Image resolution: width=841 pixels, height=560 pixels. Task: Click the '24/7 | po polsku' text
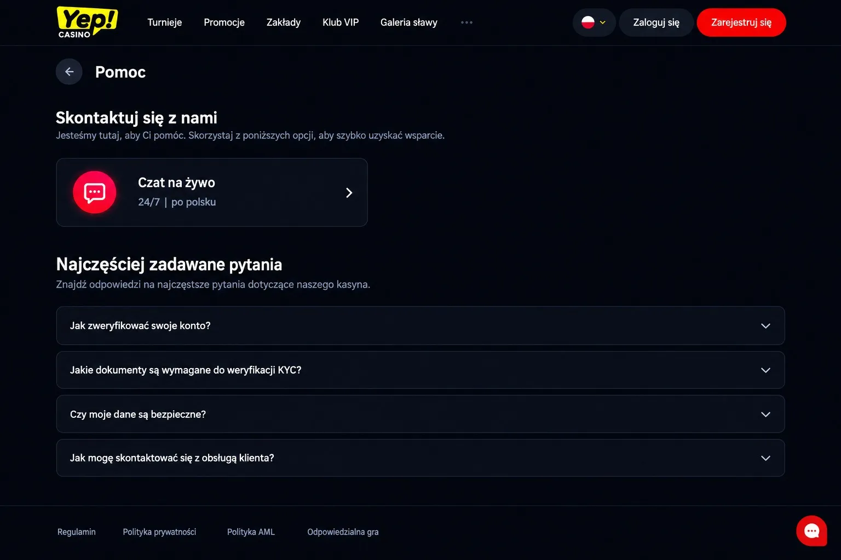pyautogui.click(x=177, y=202)
